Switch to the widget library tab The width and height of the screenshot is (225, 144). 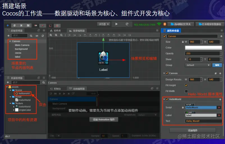[x=56, y=31]
